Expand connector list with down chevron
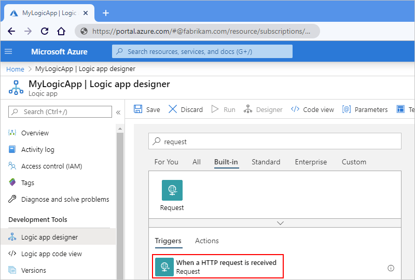Viewport: 415px width, 280px height. (x=280, y=223)
